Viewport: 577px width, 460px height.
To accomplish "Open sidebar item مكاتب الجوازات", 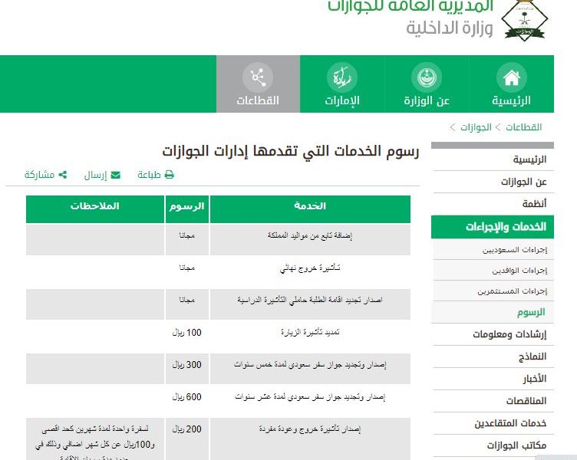I will tap(493, 445).
